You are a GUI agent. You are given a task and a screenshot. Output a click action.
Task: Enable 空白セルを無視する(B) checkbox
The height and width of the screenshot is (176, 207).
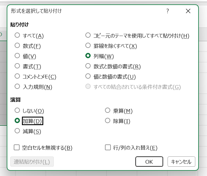17,147
